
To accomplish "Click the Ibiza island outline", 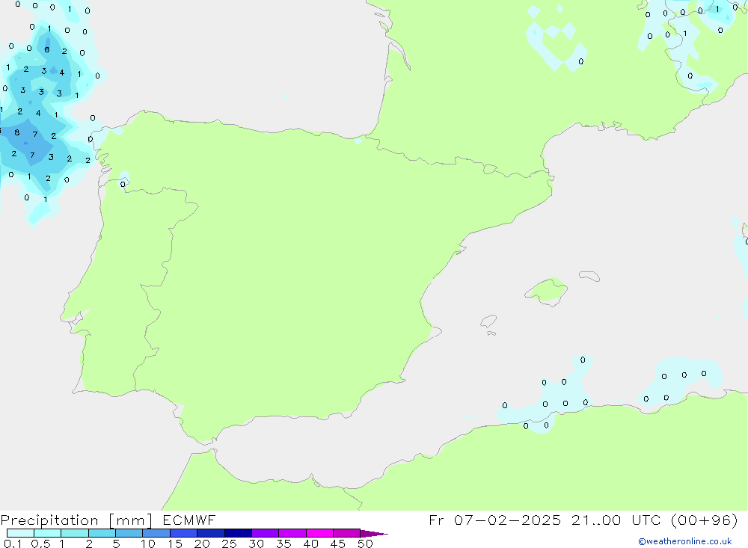I will click(x=488, y=321).
